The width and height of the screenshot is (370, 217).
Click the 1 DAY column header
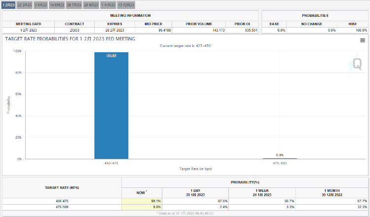(x=195, y=192)
